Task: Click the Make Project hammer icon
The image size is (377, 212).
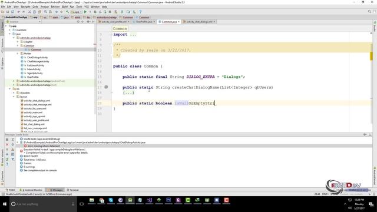Action: 68,12
